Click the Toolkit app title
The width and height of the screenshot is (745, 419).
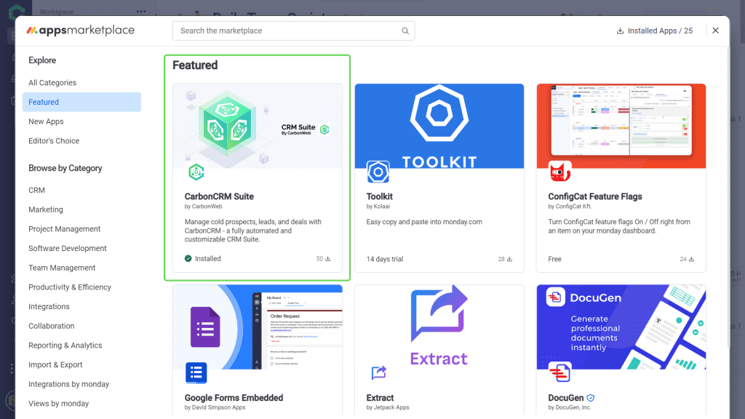click(380, 196)
